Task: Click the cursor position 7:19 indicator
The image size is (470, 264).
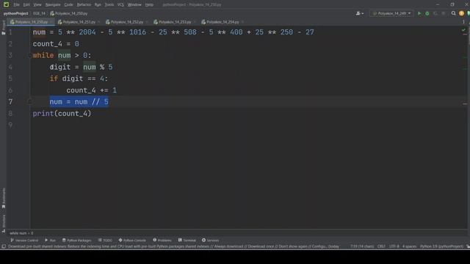Action: click(x=361, y=246)
